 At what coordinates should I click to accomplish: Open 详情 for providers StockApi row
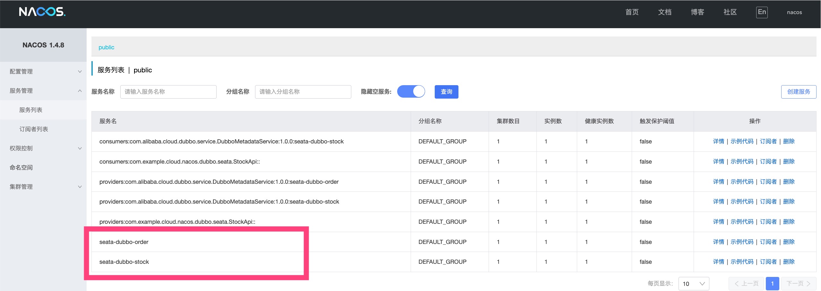click(718, 222)
